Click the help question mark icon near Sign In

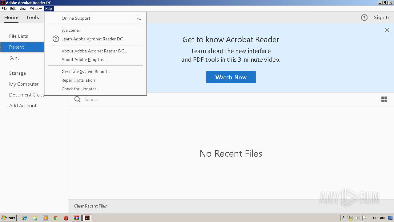pyautogui.click(x=364, y=18)
